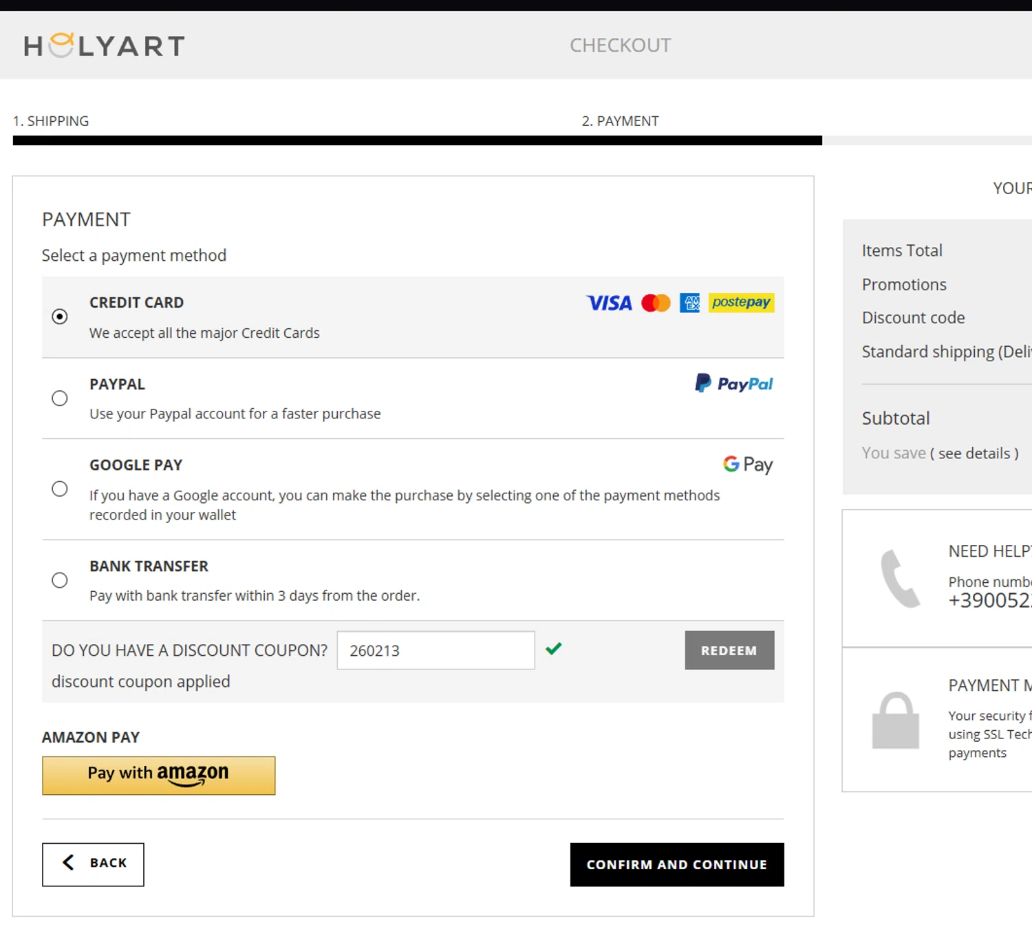
Task: Select the Credit Card radio button
Action: [x=60, y=317]
